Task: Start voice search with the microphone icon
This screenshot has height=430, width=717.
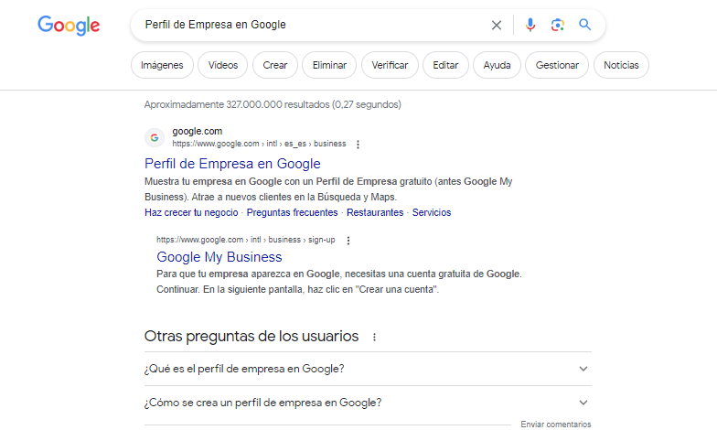Action: 530,25
